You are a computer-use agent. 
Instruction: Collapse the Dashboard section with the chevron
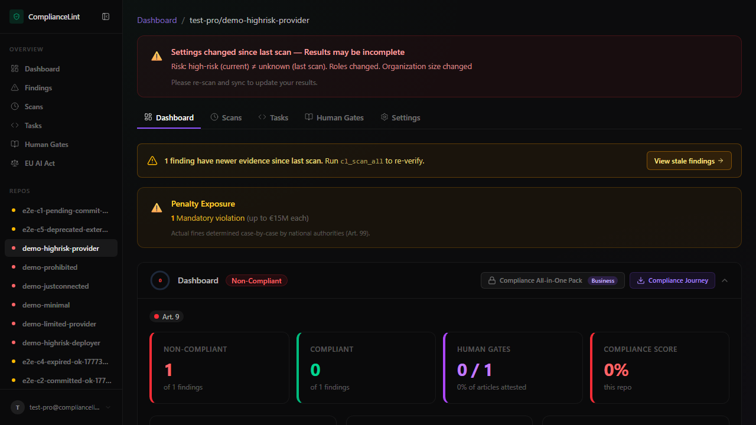[x=725, y=280]
